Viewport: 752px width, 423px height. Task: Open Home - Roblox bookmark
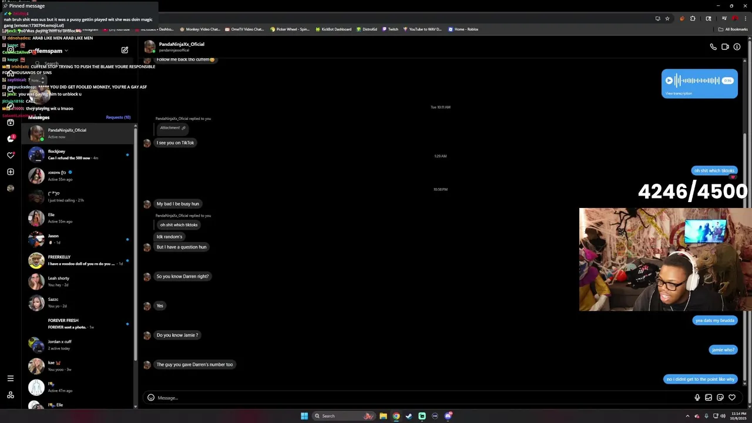(464, 29)
